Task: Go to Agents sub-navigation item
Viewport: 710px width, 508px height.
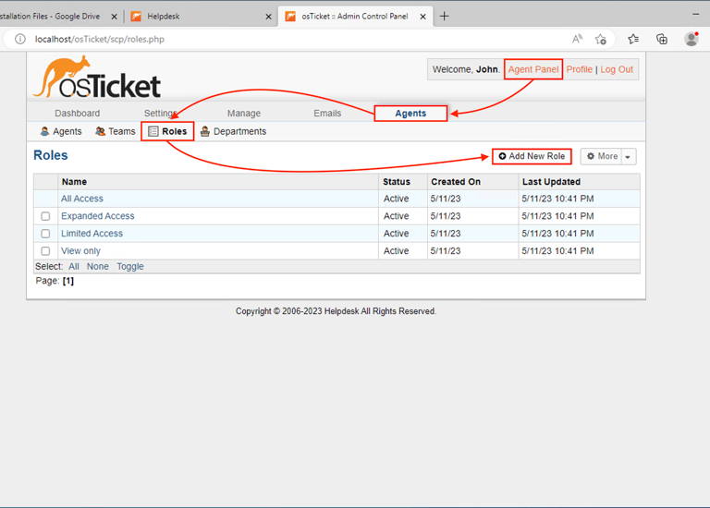Action: 61,131
